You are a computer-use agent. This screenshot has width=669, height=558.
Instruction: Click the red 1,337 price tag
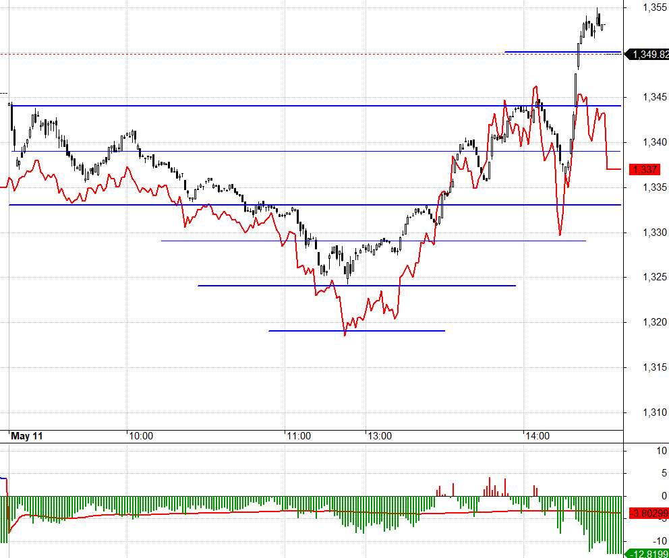pos(645,170)
